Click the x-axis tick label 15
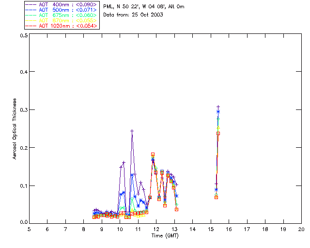The height and width of the screenshot is (248, 310). coord(211,229)
